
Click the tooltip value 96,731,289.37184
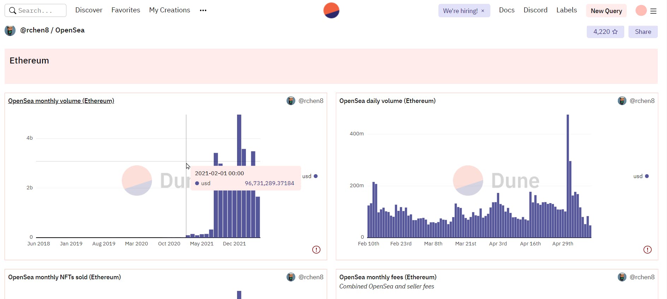[x=270, y=183]
